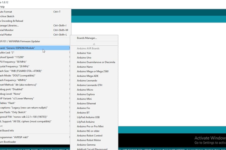Viewport: 226px width, 150px height.
Task: Select Arduino Uno board
Action: (x=94, y=58)
